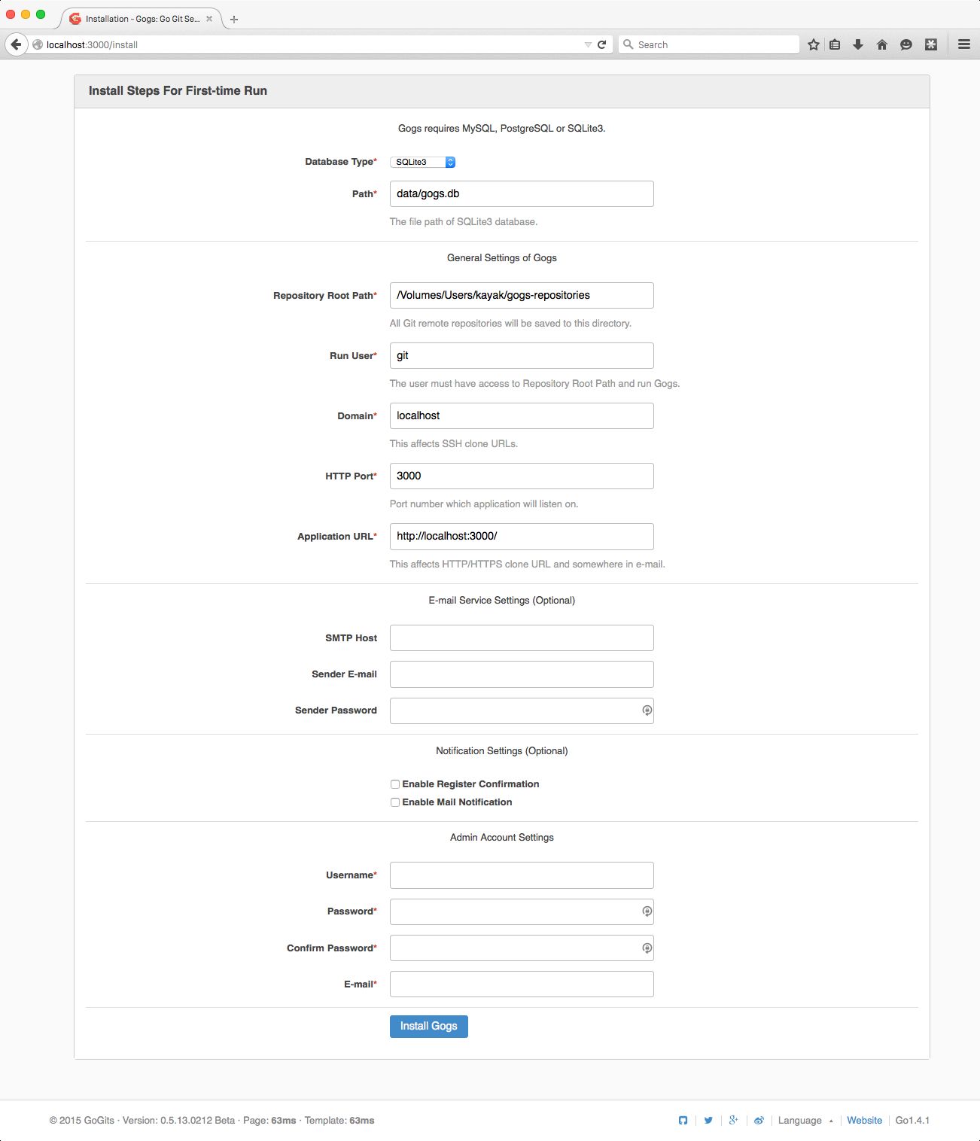The image size is (980, 1141).
Task: Click key icon in Sender Password field
Action: click(647, 710)
